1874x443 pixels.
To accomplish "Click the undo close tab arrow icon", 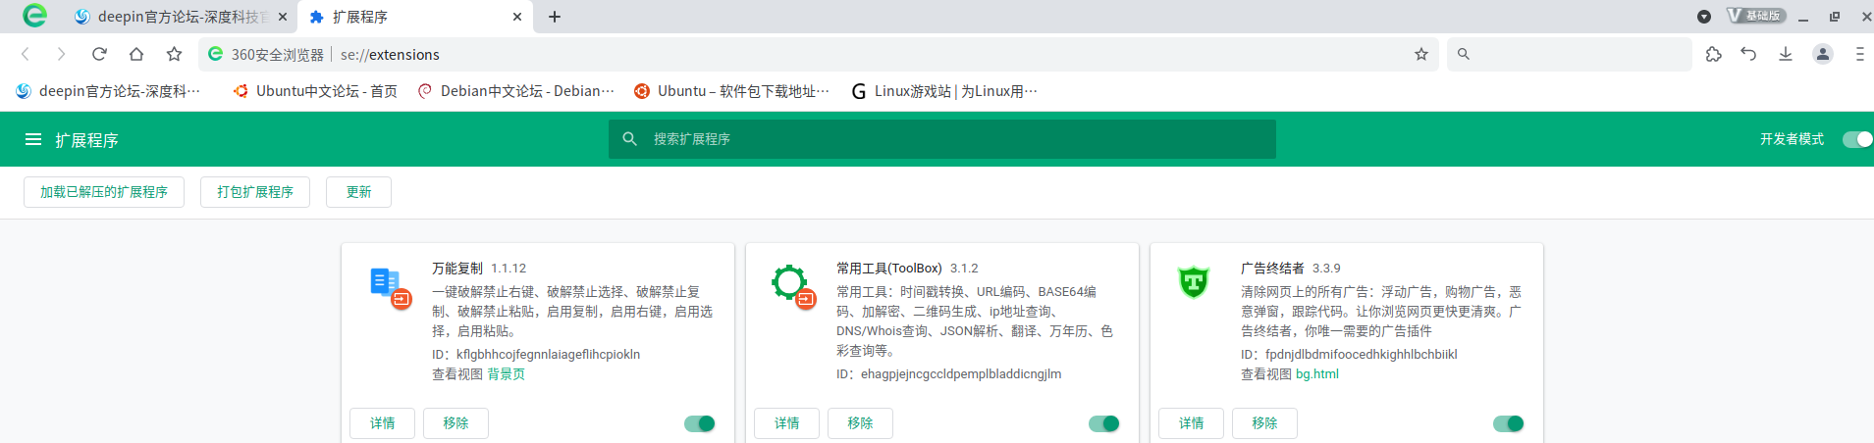I will pos(1748,54).
